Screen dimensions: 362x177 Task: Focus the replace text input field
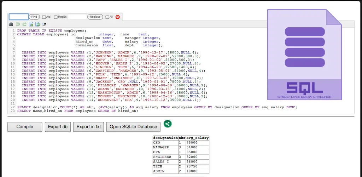tap(77, 17)
